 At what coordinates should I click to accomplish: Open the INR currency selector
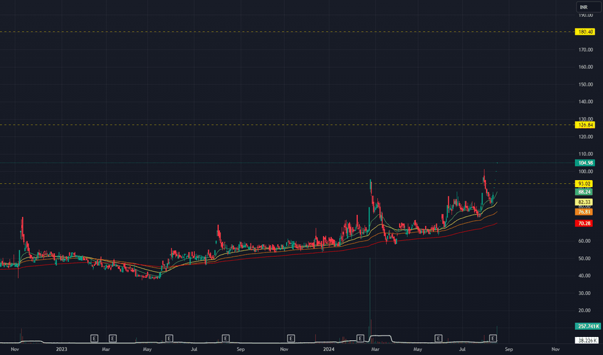[x=588, y=7]
